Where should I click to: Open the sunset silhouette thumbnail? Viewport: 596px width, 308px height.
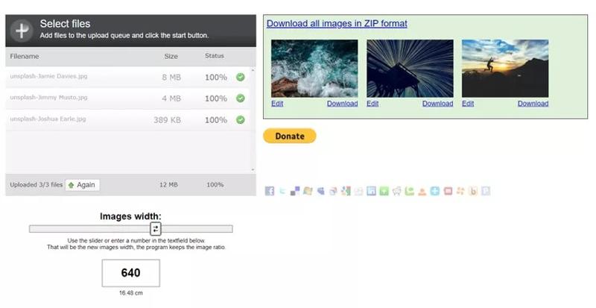(505, 69)
